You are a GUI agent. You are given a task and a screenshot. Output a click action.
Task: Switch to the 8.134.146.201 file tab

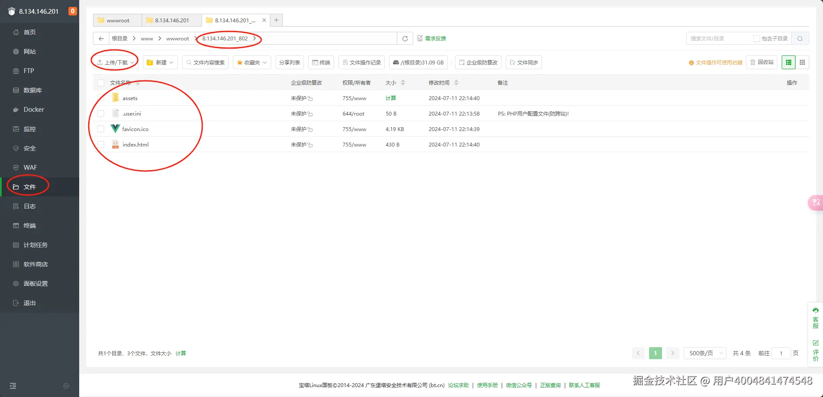(x=171, y=20)
